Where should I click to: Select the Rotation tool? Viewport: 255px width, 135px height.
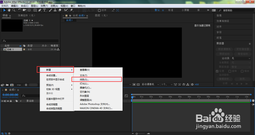point(20,10)
